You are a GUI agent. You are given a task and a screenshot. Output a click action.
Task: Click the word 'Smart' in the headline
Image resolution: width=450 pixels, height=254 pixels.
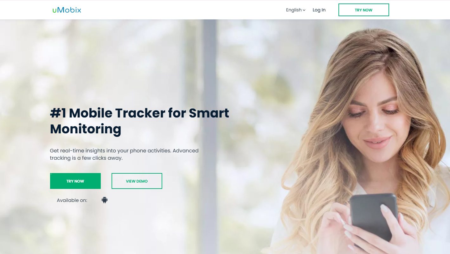[209, 113]
